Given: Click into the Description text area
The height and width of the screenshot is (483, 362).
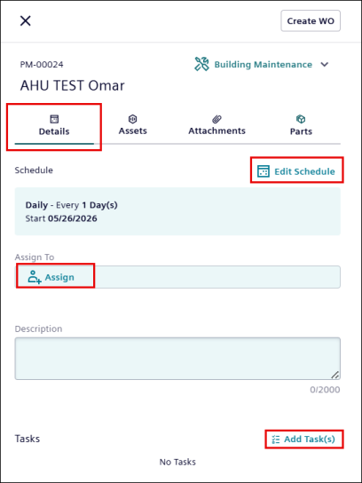Looking at the screenshot, I should 177,359.
